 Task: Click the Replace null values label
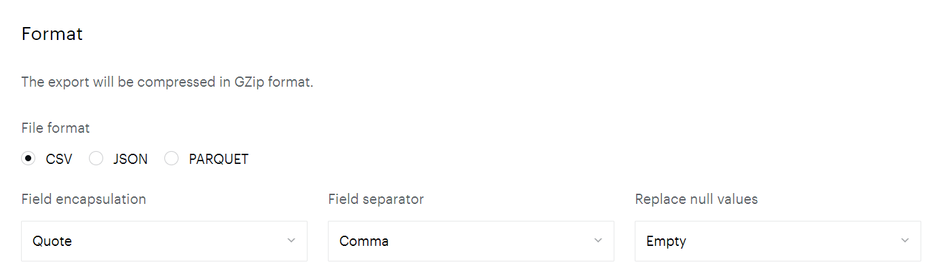[x=696, y=199]
